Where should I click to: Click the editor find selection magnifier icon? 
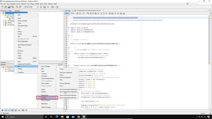click(88, 13)
